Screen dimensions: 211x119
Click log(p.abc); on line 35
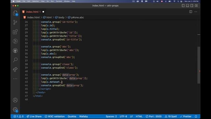[x=49, y=54]
